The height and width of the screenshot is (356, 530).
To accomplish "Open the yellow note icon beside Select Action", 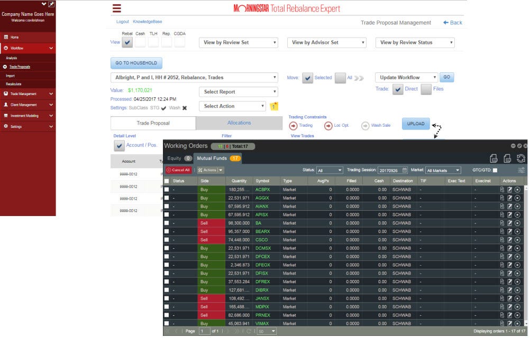I will [x=274, y=106].
